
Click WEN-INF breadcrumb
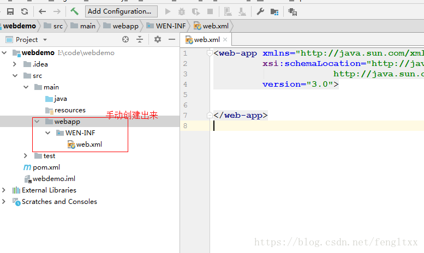pyautogui.click(x=166, y=26)
